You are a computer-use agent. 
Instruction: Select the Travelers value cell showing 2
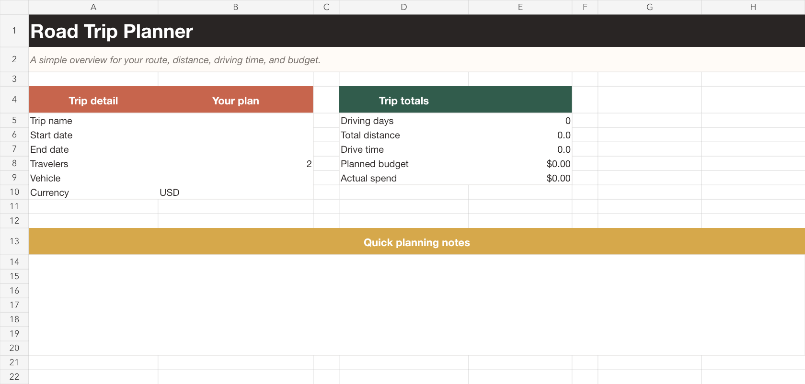[236, 164]
